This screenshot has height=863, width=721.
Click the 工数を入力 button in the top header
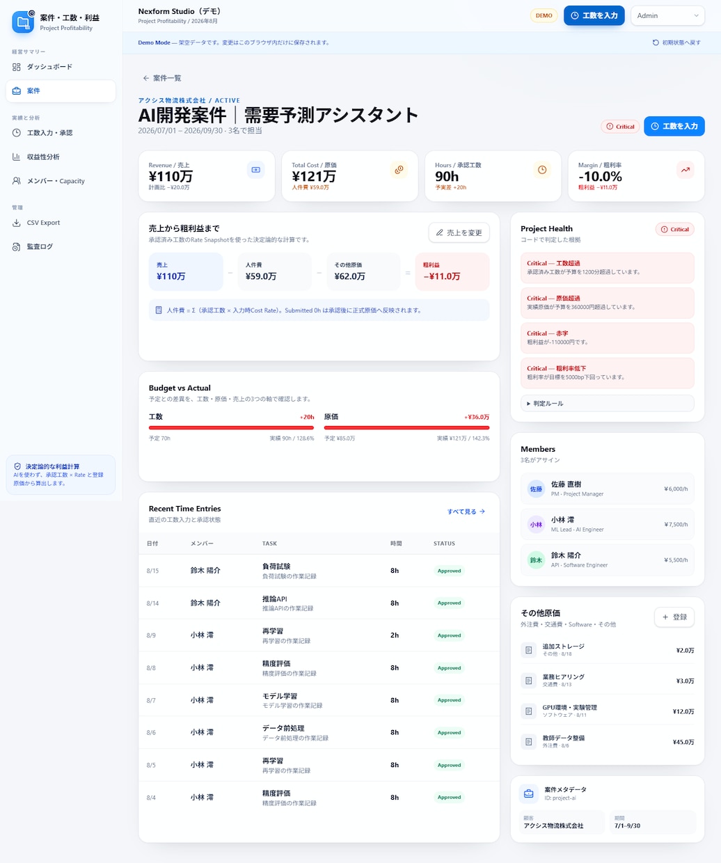594,15
